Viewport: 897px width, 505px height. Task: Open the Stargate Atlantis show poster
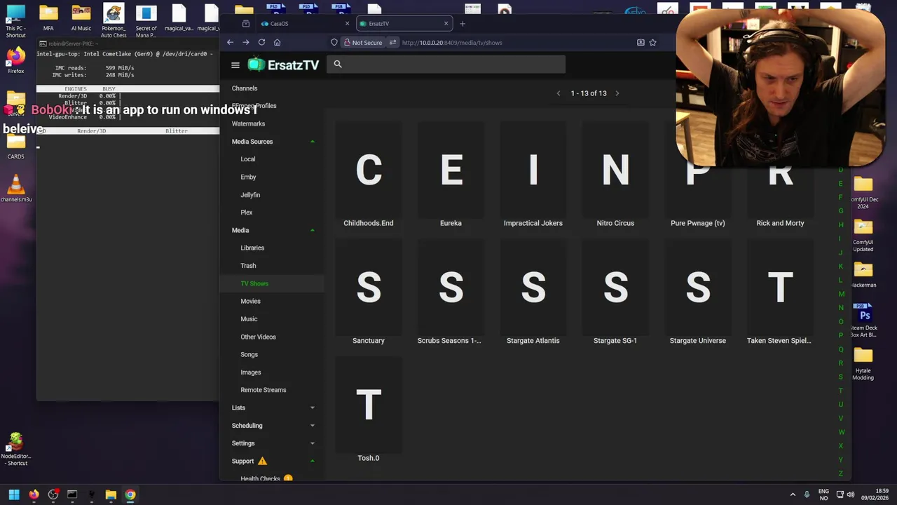click(x=533, y=286)
